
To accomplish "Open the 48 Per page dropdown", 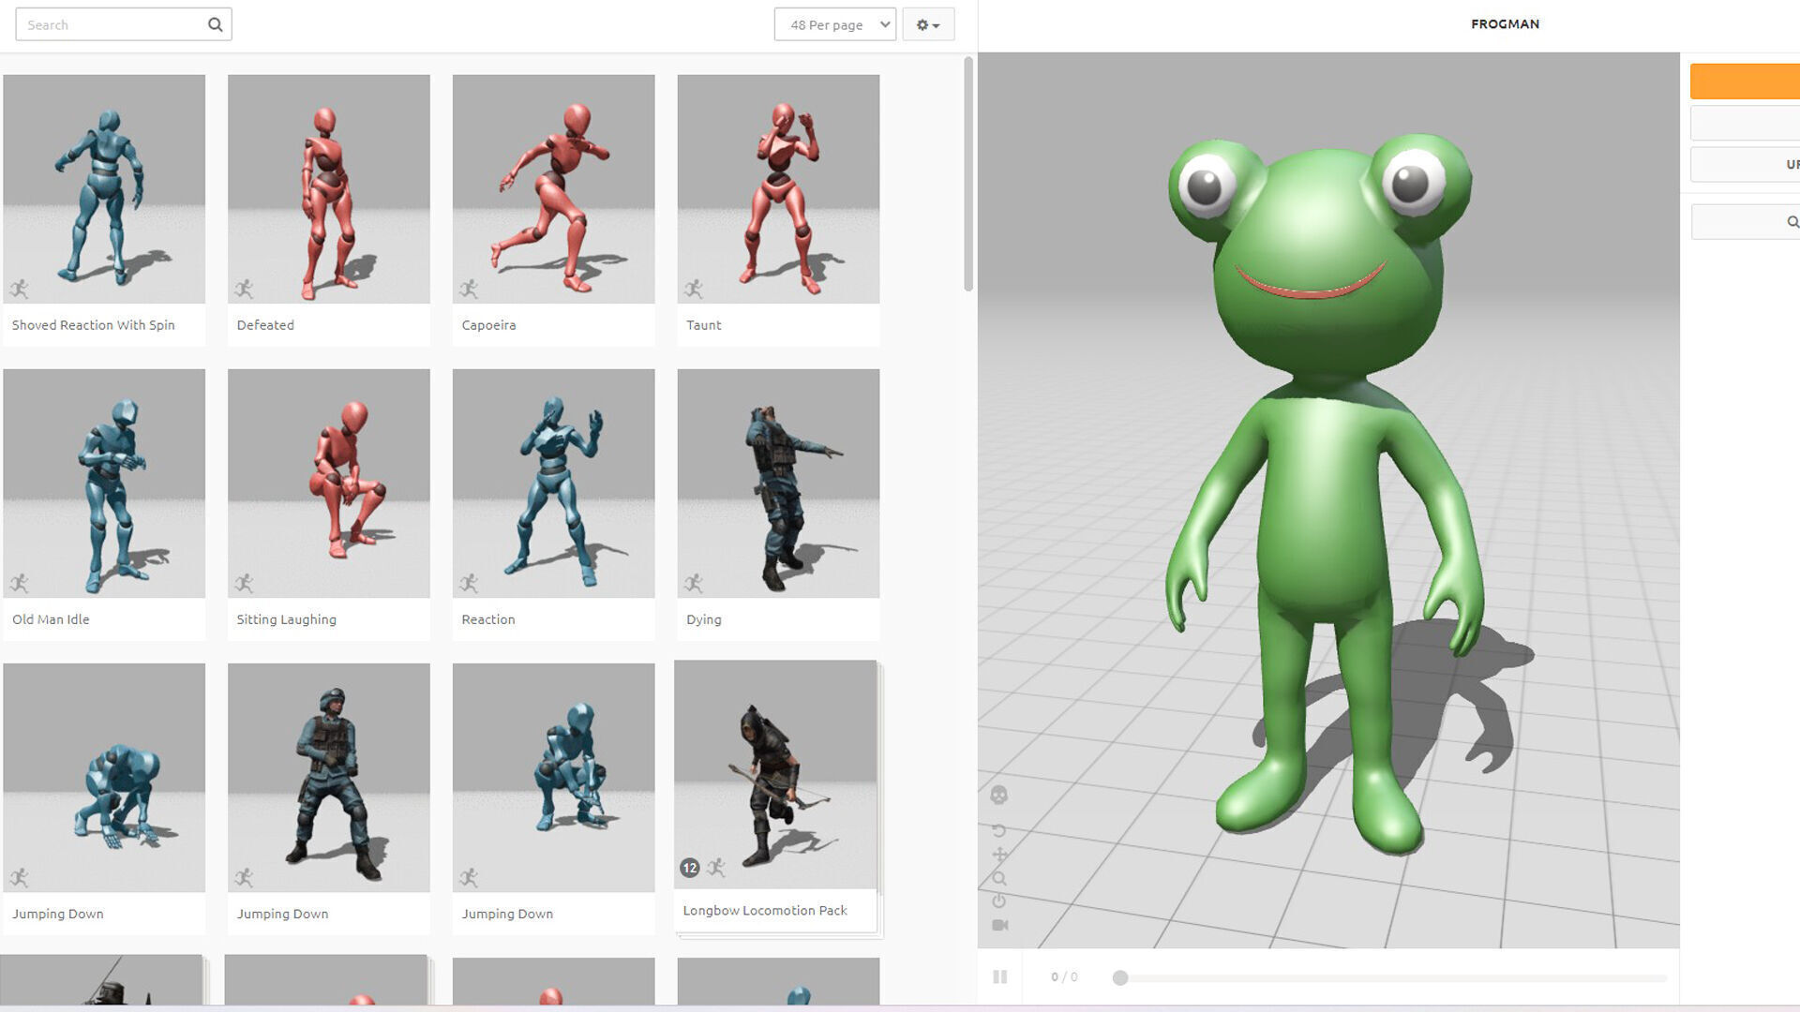I will click(834, 24).
